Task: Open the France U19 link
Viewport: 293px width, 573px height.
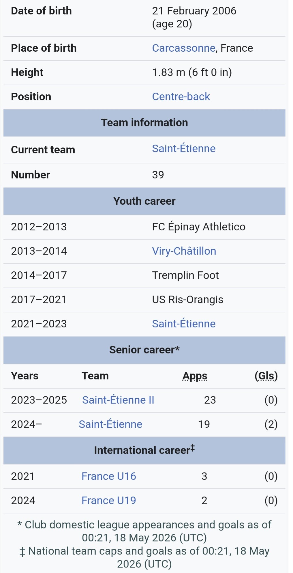Action: pos(109,500)
